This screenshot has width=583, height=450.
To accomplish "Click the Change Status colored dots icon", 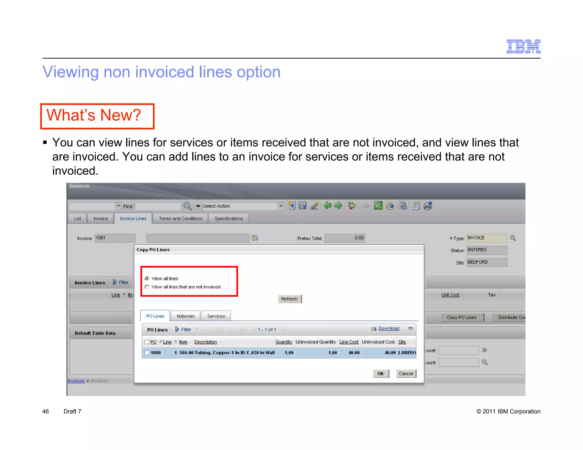I will [352, 205].
